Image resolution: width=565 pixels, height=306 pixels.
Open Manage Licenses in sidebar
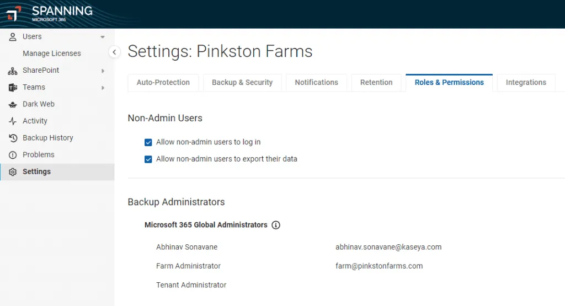click(x=51, y=53)
